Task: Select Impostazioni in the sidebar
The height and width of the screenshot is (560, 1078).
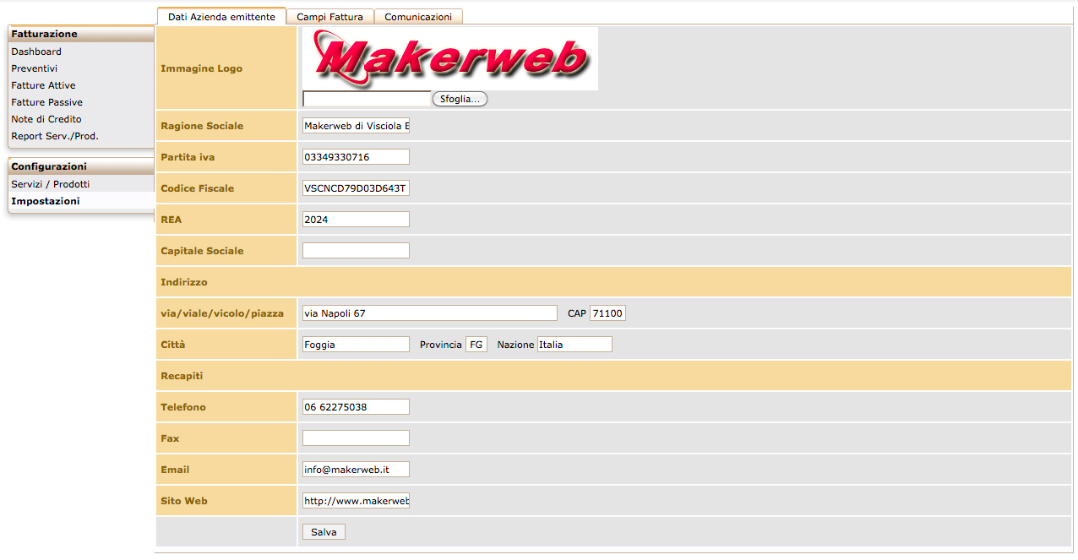Action: [46, 201]
